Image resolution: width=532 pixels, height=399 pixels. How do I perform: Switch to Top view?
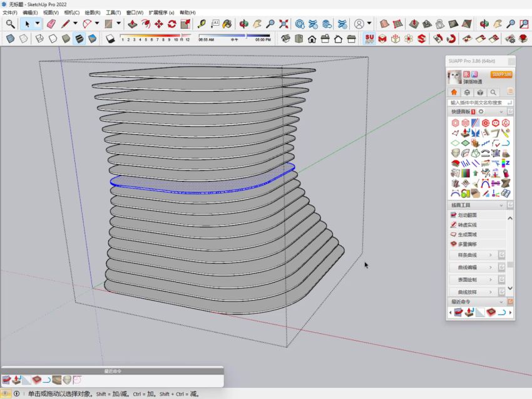click(299, 39)
